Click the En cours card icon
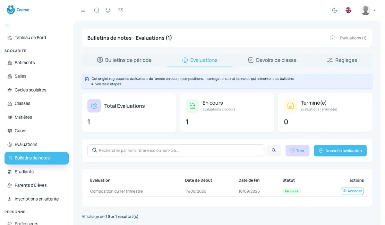Image resolution: width=385 pixels, height=225 pixels. coord(193,106)
